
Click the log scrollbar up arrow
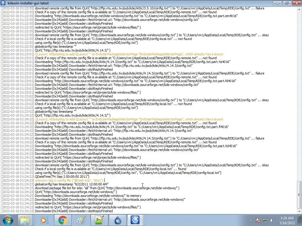(299, 9)
